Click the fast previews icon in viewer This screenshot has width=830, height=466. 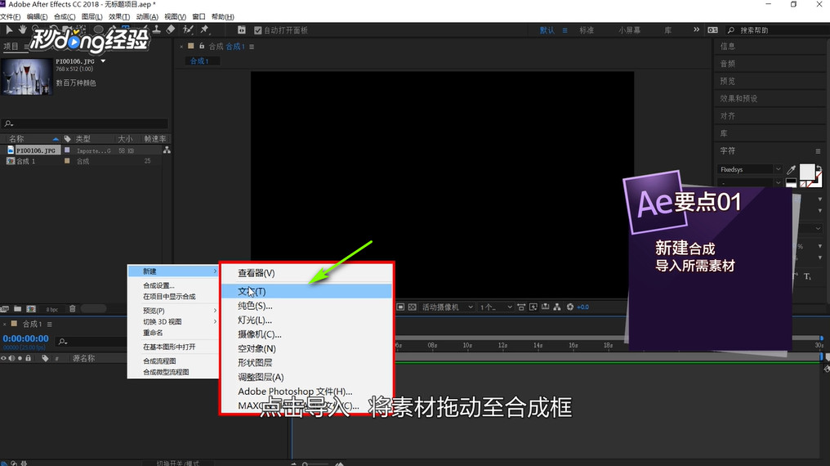click(x=533, y=307)
